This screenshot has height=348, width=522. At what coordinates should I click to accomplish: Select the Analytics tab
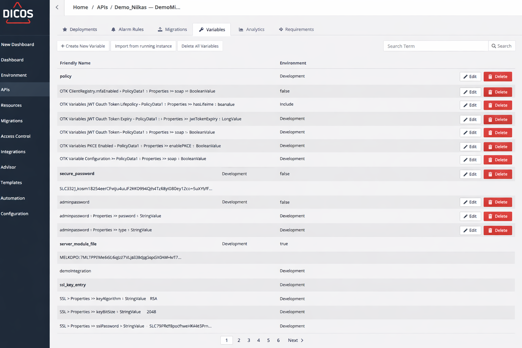[251, 30]
